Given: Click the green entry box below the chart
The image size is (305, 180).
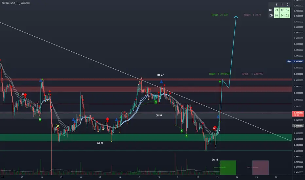Looking at the screenshot, I should pyautogui.click(x=228, y=168).
